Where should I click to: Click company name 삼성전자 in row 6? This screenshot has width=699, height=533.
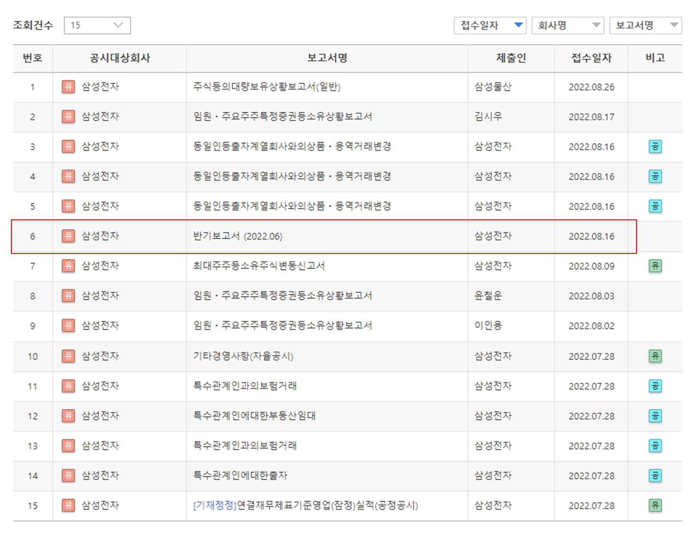tap(100, 236)
